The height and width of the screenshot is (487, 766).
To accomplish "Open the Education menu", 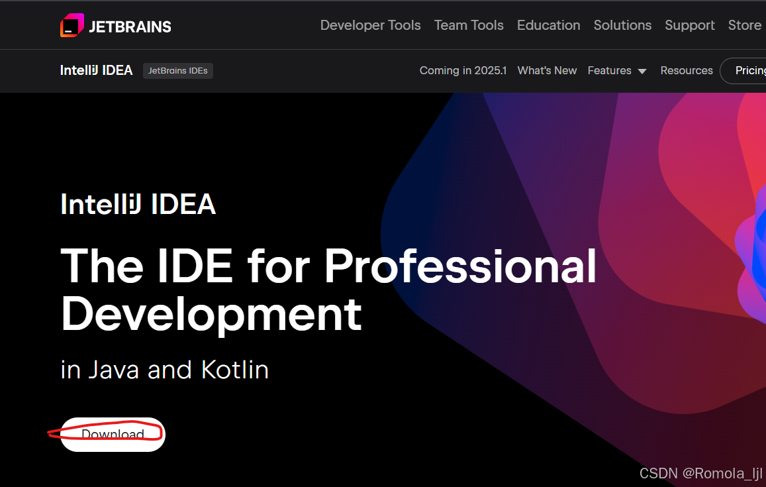I will click(x=549, y=25).
